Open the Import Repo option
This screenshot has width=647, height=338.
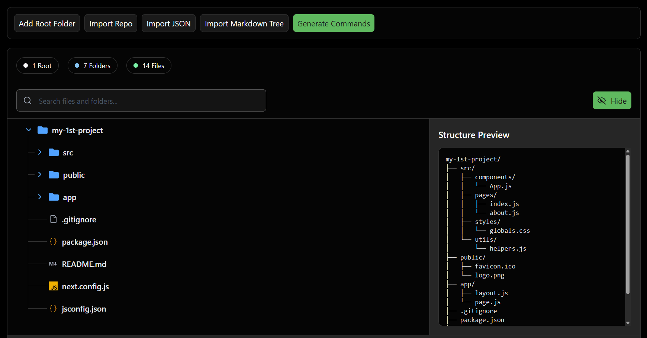pos(111,23)
